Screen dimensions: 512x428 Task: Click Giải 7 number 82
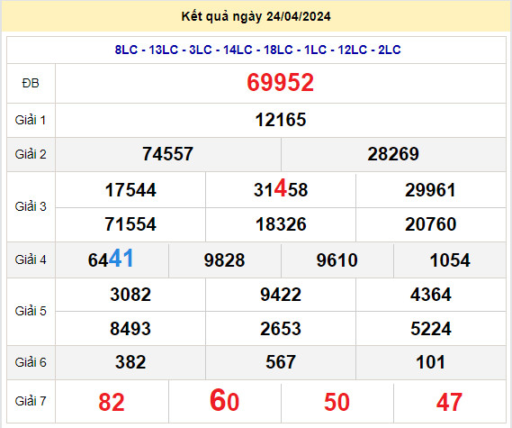[112, 402]
